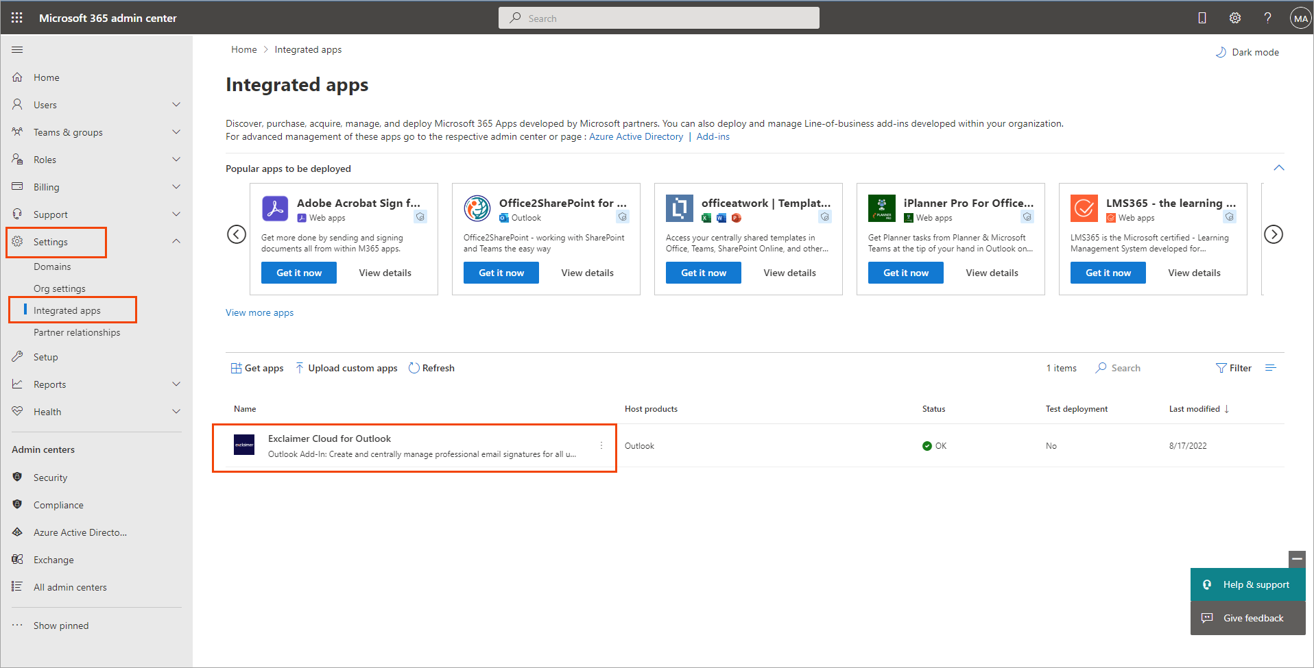Select Integrated apps in sidebar
1314x668 pixels.
pos(67,310)
